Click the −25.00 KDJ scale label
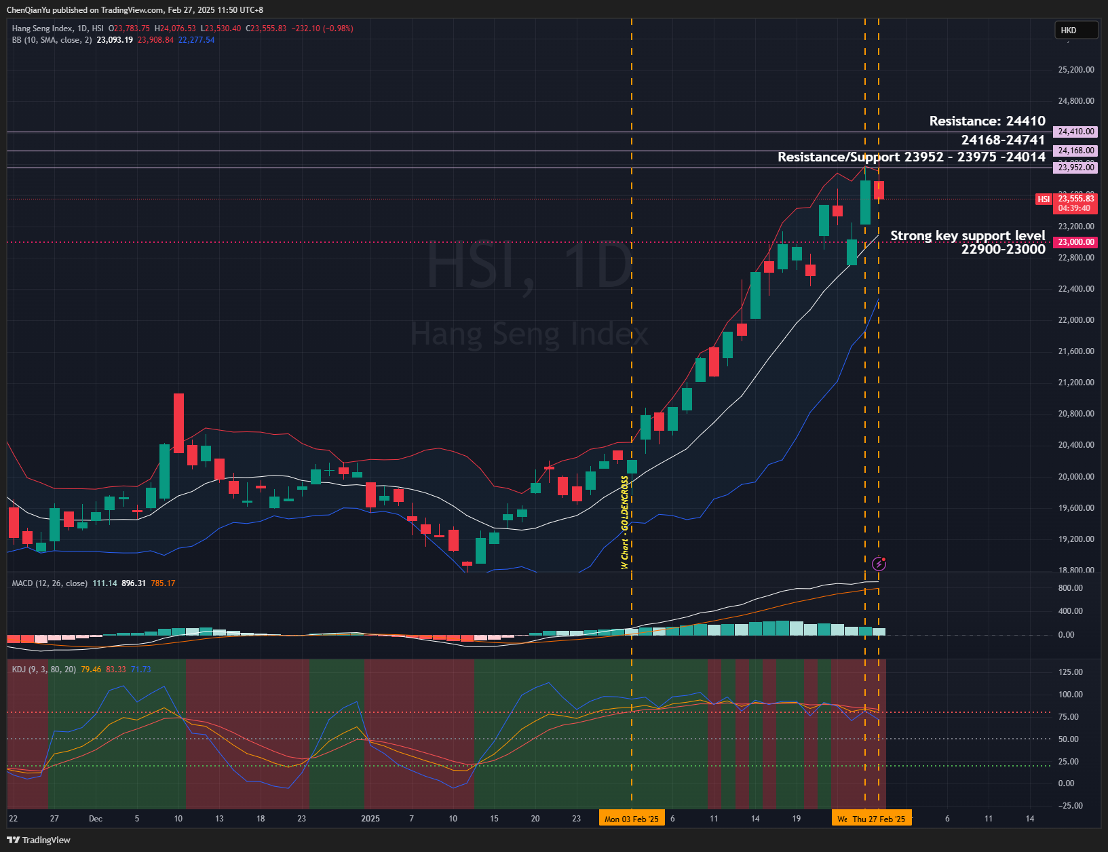This screenshot has height=852, width=1108. pos(1070,806)
